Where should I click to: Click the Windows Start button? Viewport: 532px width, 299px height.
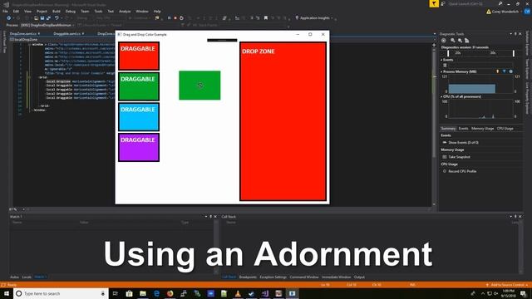(7, 293)
